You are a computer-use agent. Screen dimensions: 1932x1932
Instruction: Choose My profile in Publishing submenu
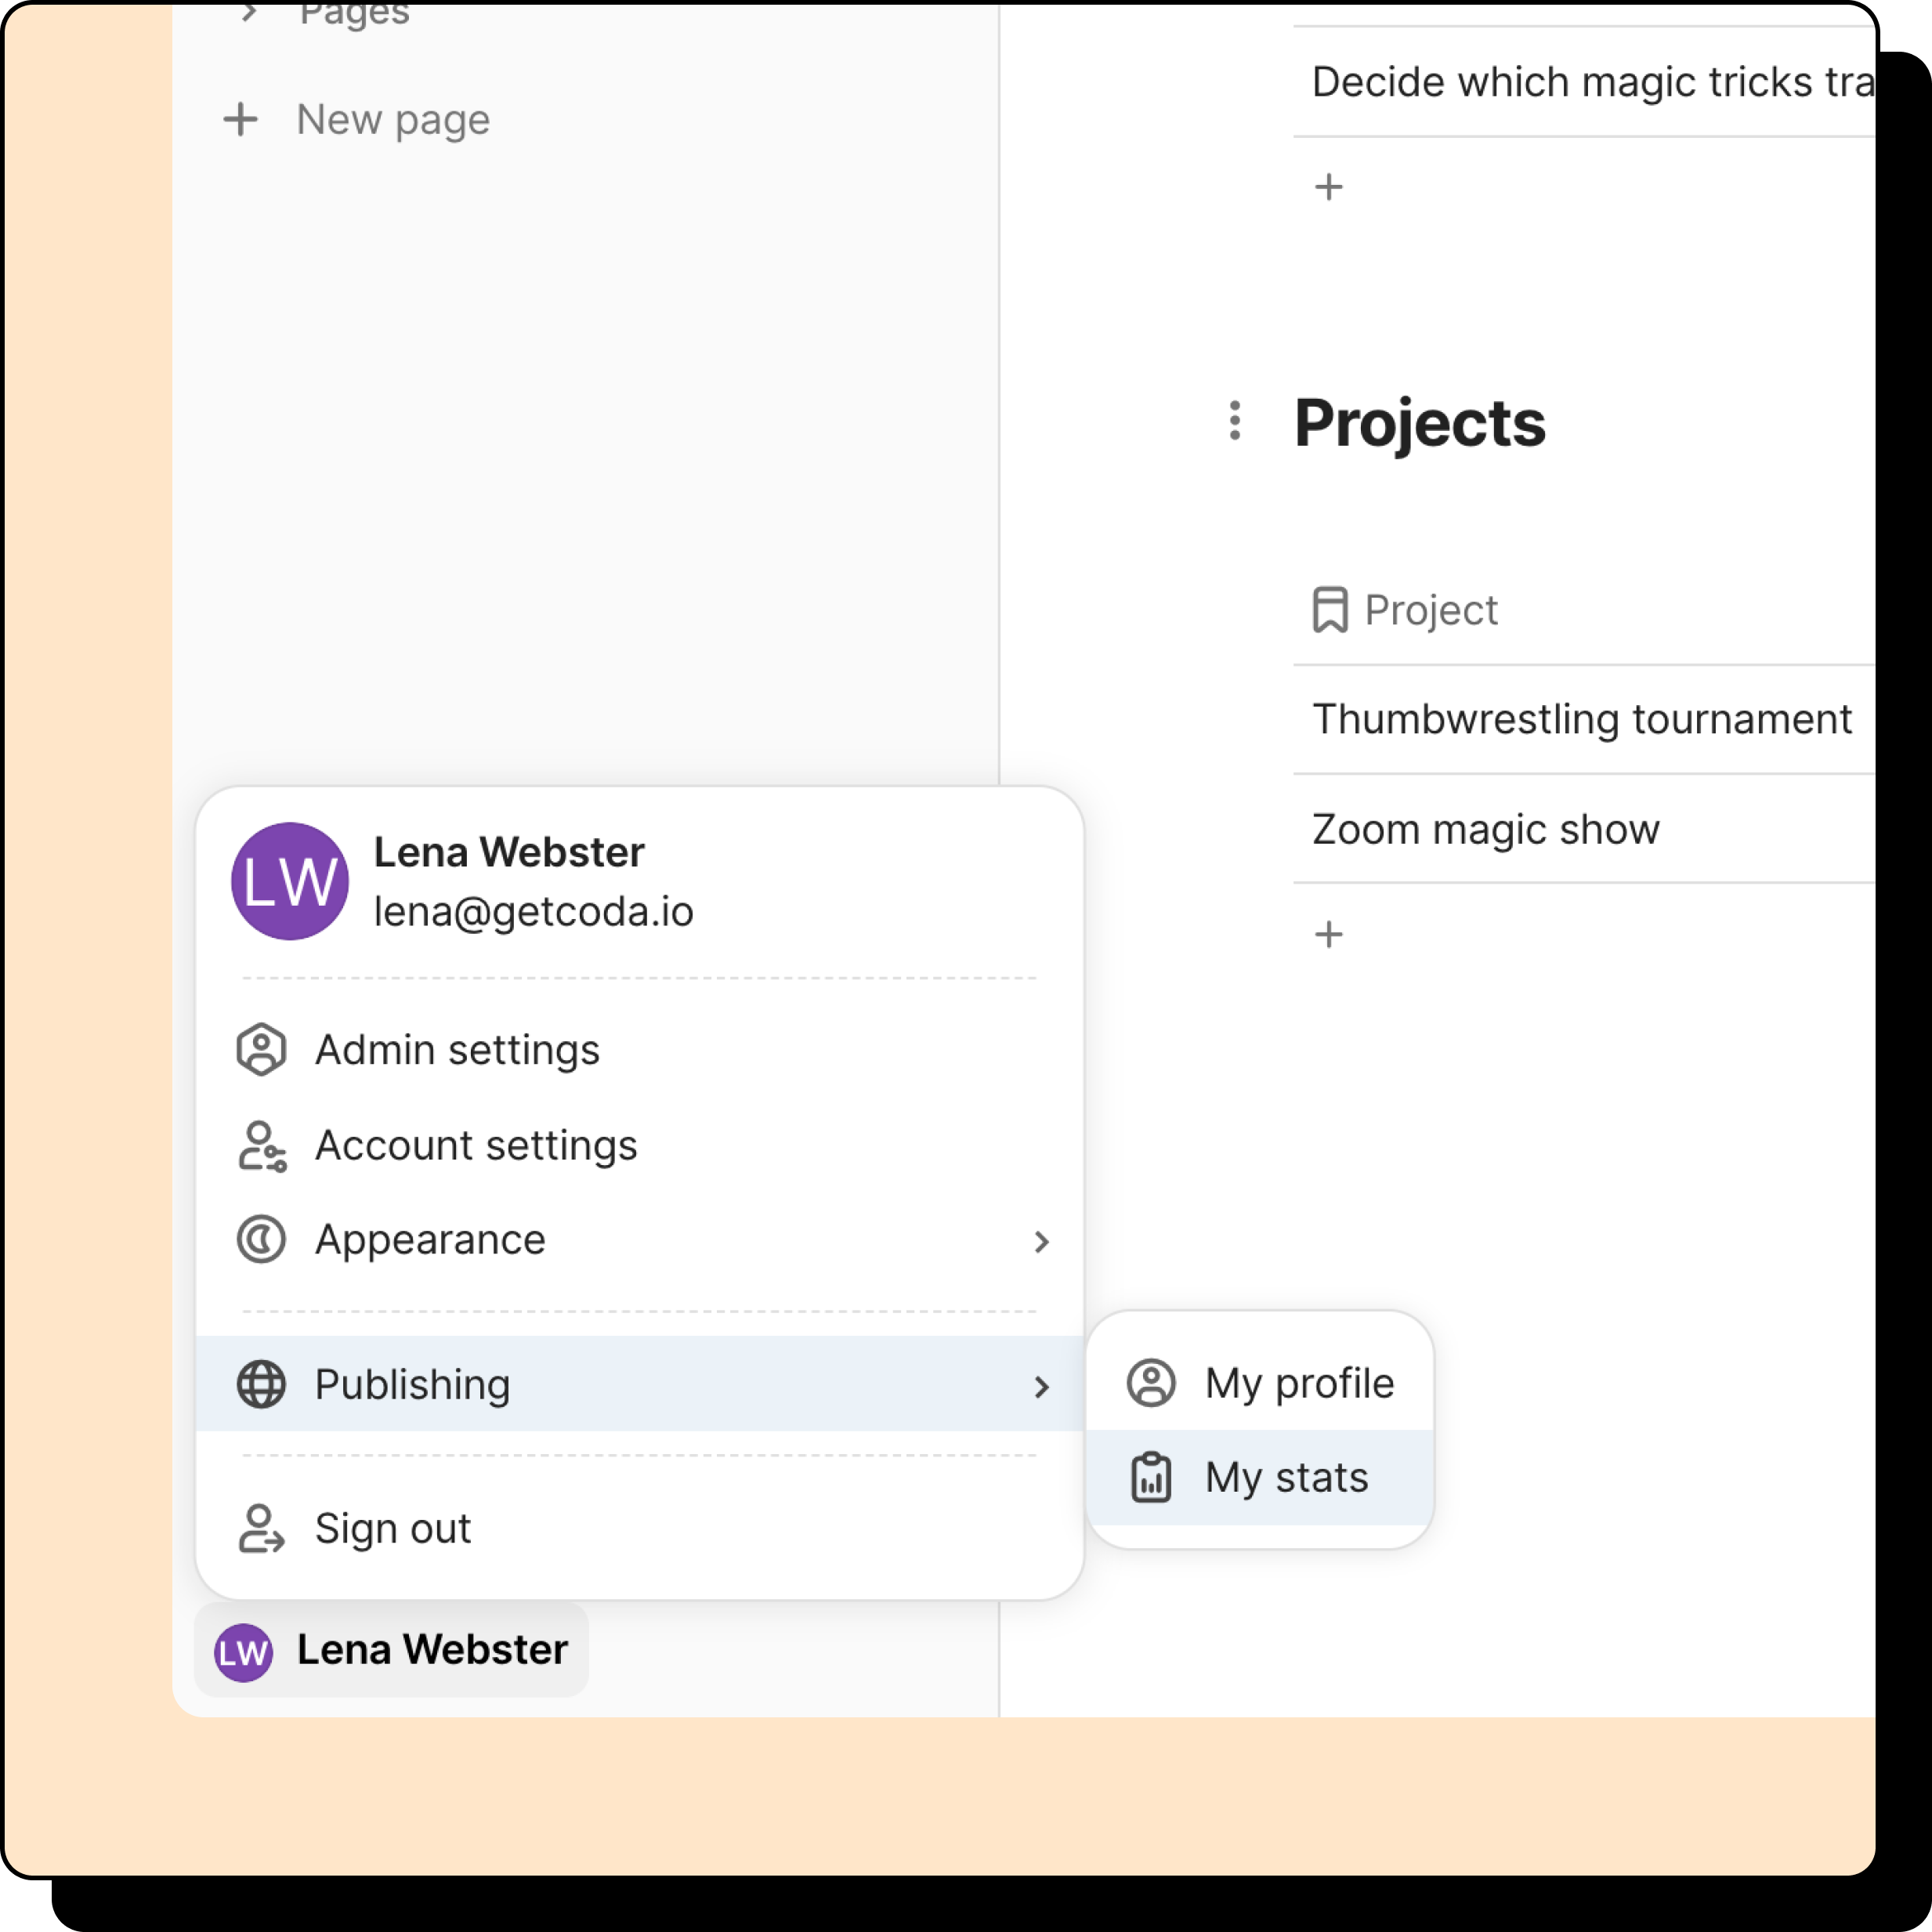1298,1384
